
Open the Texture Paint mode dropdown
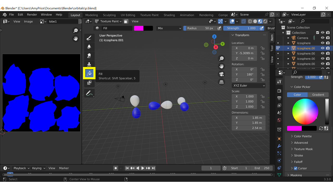coord(108,21)
